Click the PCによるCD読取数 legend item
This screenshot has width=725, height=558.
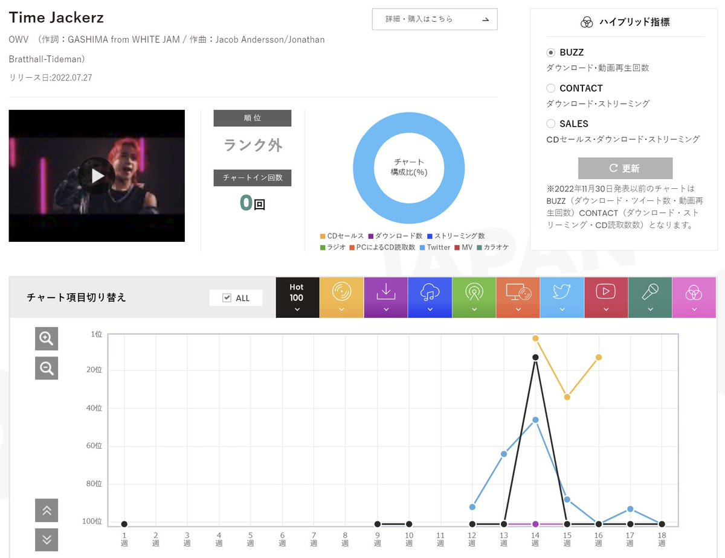pos(382,247)
